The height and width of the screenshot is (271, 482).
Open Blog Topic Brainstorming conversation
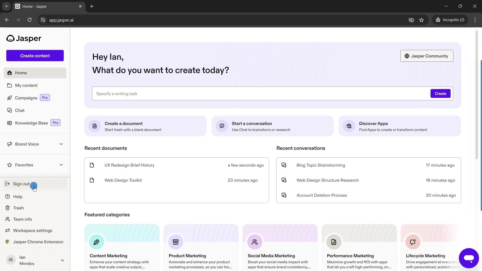click(320, 165)
